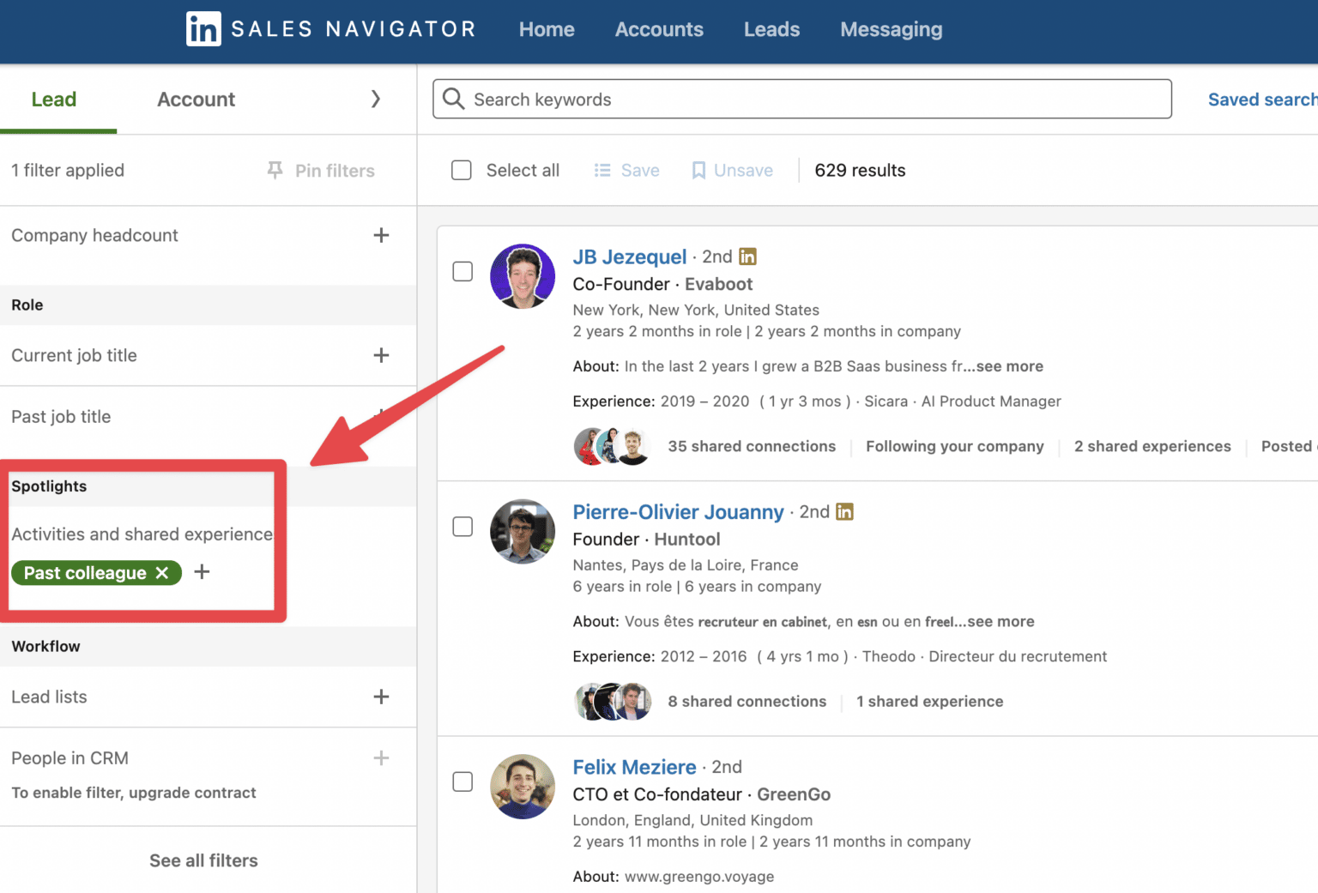Switch to the Account tab
The height and width of the screenshot is (893, 1318).
tap(196, 99)
